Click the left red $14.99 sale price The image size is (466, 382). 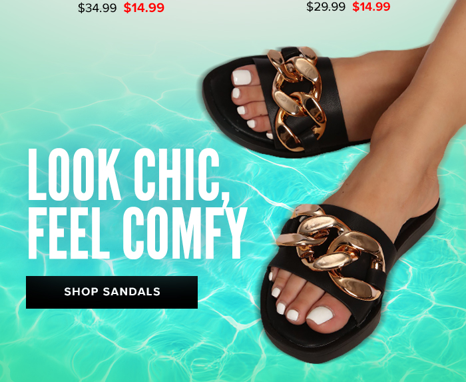coord(144,8)
